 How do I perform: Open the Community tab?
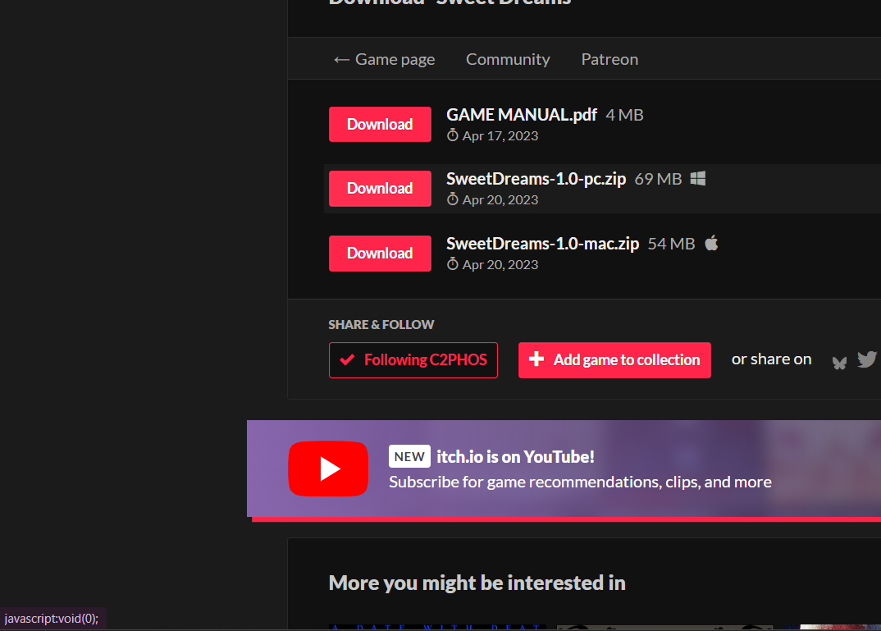(508, 59)
